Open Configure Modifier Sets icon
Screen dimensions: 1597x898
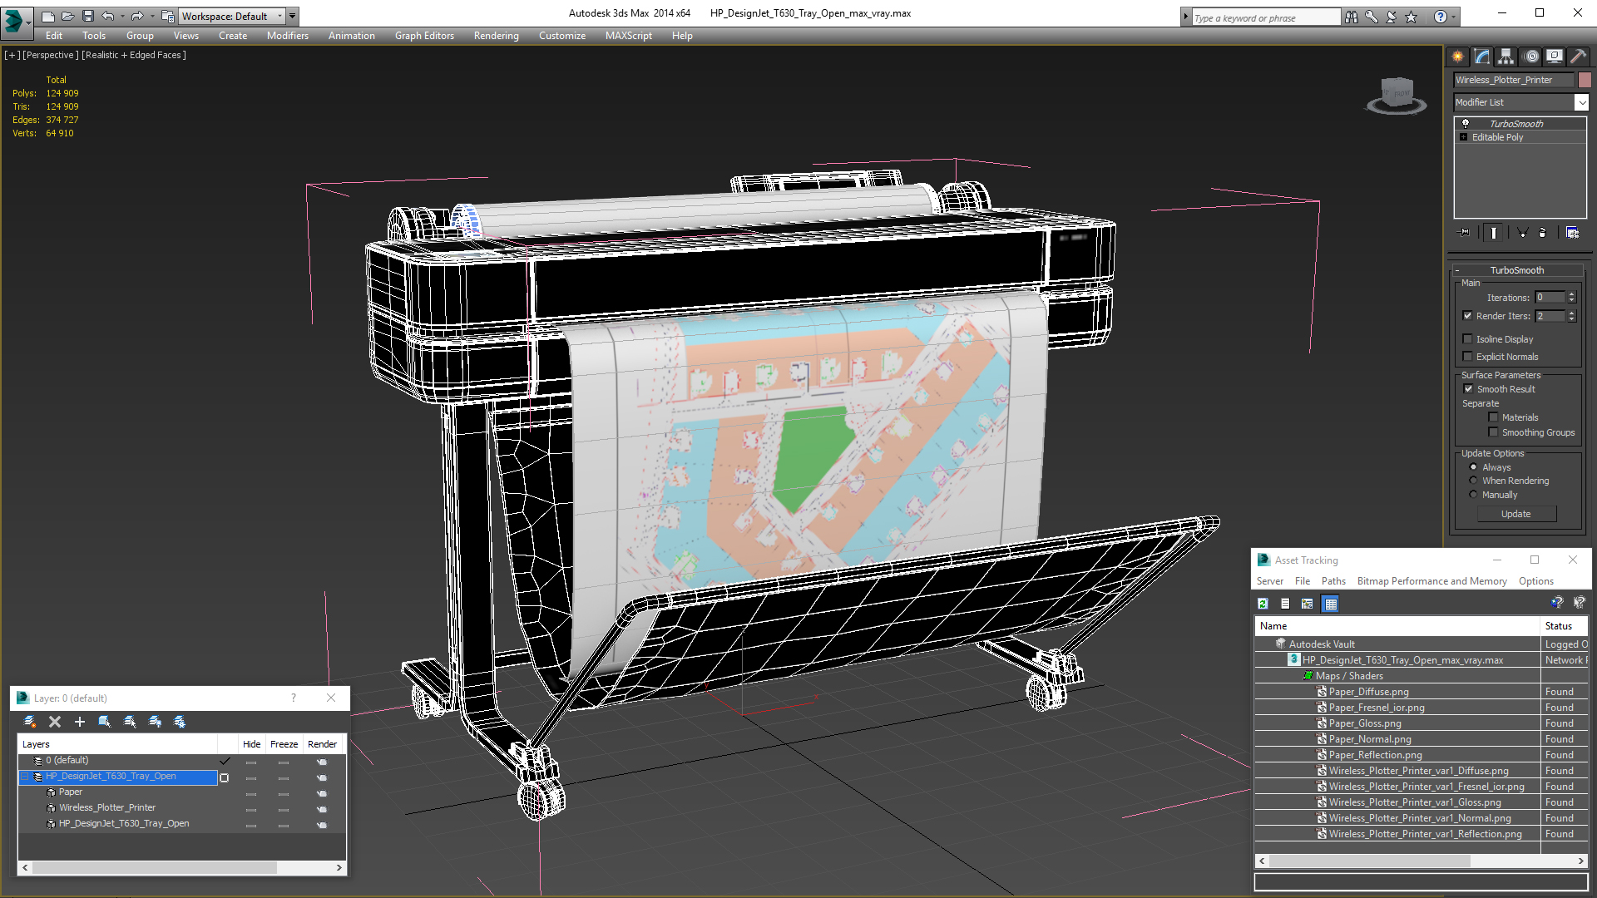pos(1572,233)
